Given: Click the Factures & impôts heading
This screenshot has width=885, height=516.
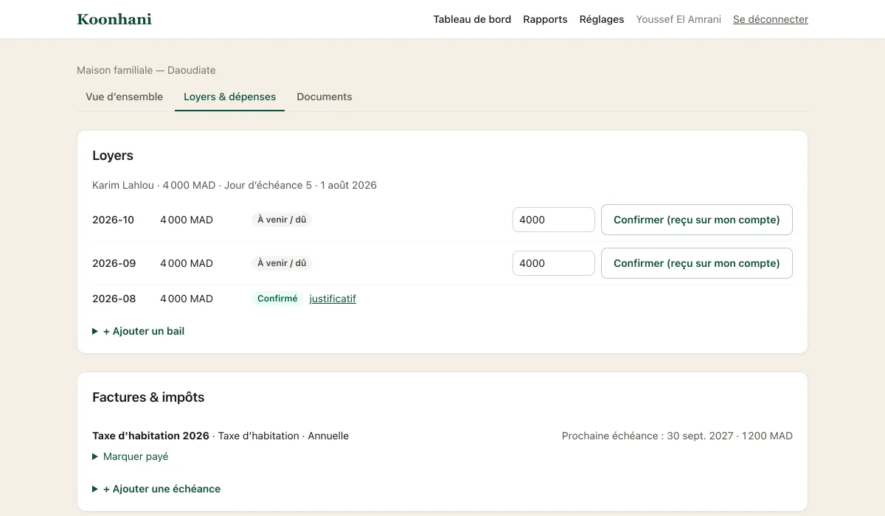Looking at the screenshot, I should pyautogui.click(x=148, y=397).
